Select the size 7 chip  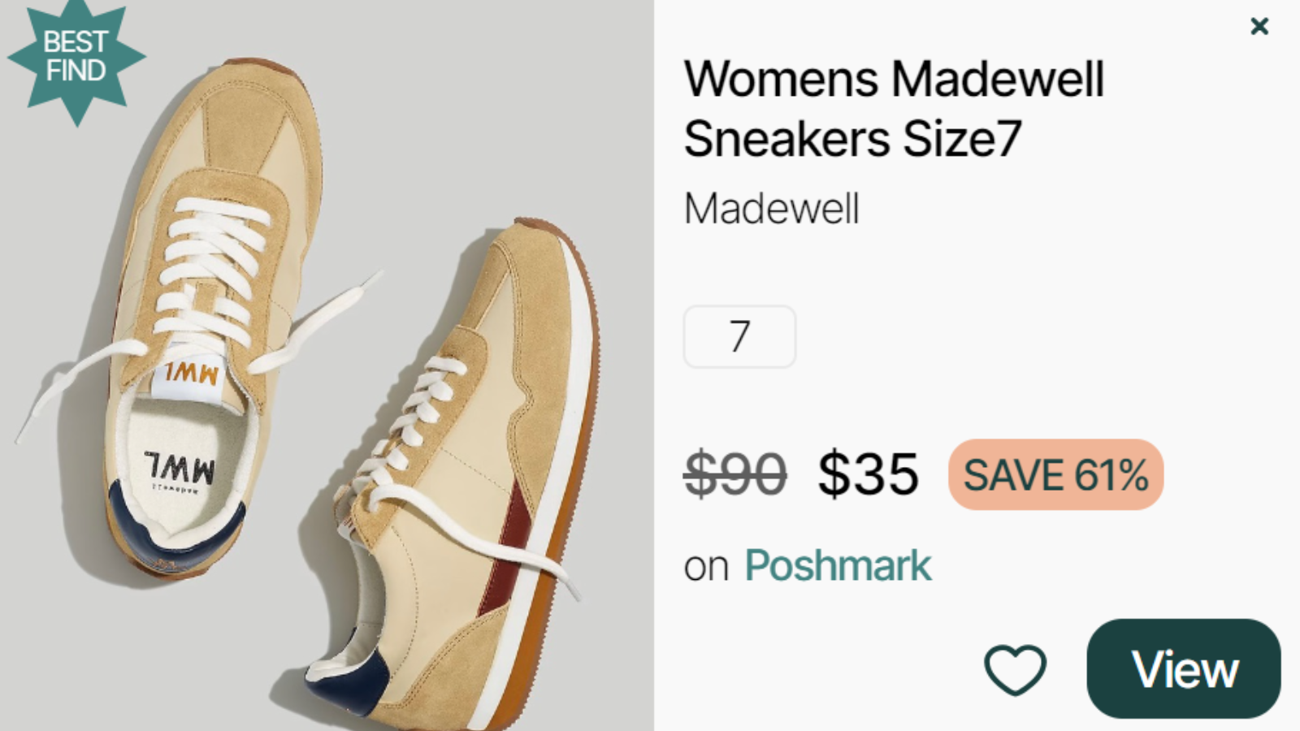pos(739,336)
